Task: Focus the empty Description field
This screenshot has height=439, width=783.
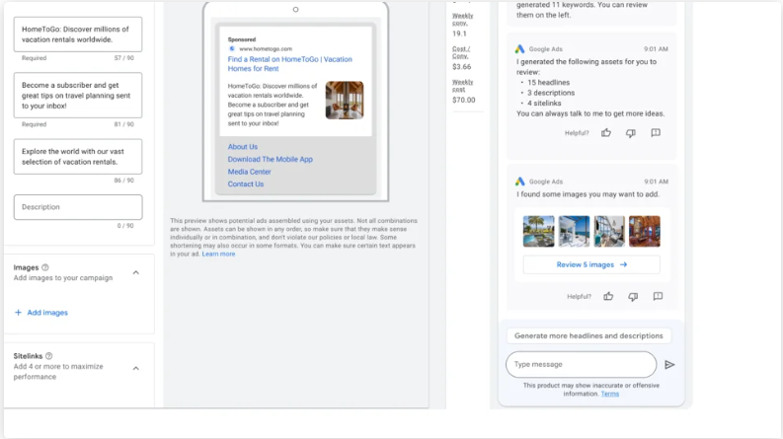Action: pos(78,207)
